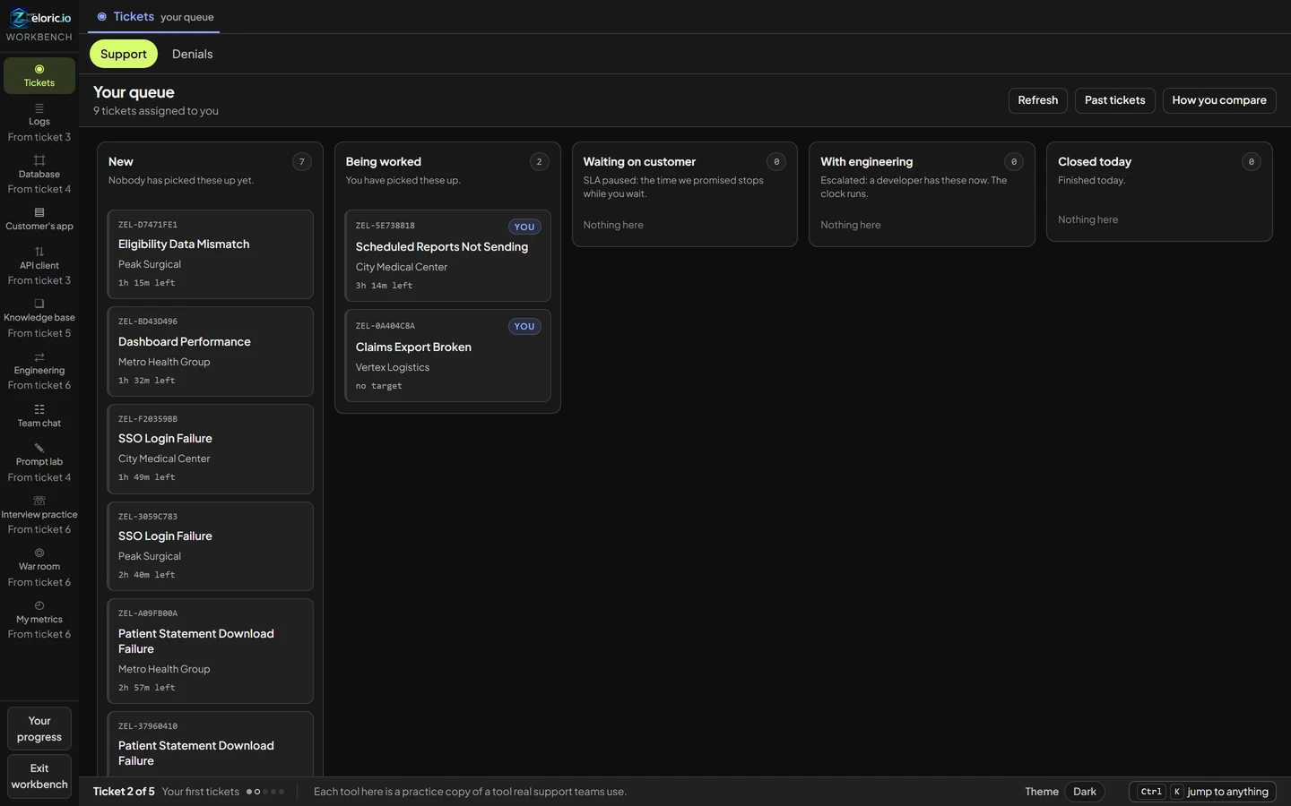Open City Medical Center SSO Login Failure ticket
The image size is (1291, 806).
pyautogui.click(x=210, y=449)
